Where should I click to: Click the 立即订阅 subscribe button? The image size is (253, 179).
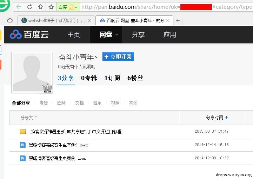point(118,57)
